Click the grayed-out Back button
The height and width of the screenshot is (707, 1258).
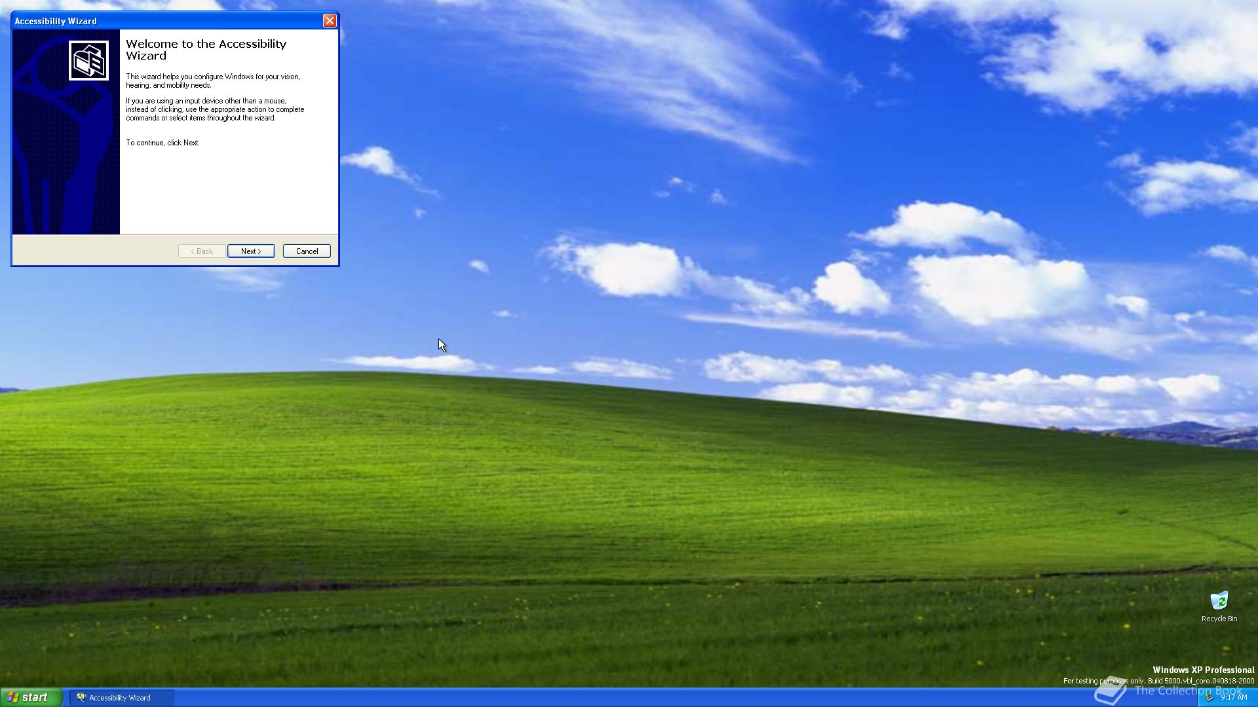click(x=202, y=251)
